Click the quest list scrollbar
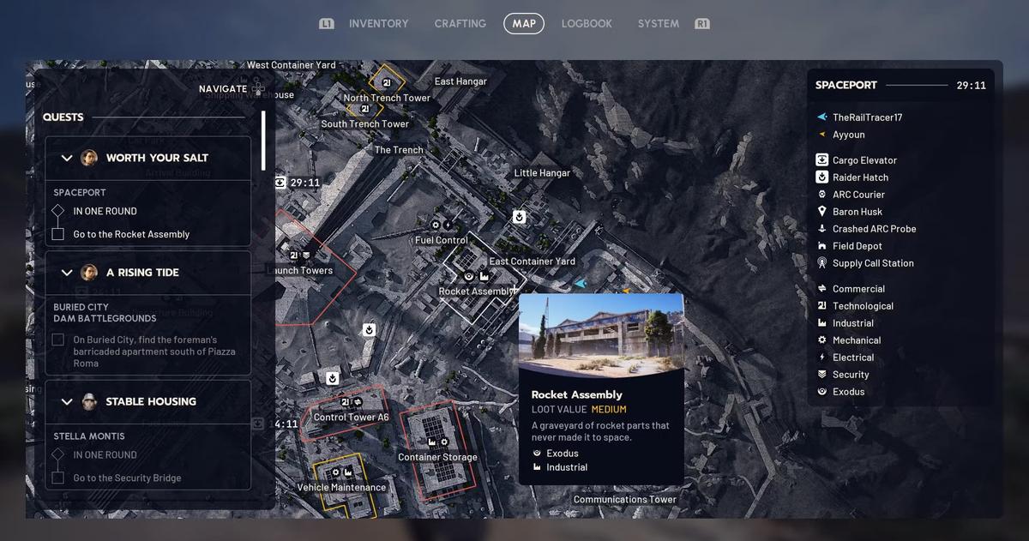Viewport: 1029px width, 541px height. pos(263,141)
